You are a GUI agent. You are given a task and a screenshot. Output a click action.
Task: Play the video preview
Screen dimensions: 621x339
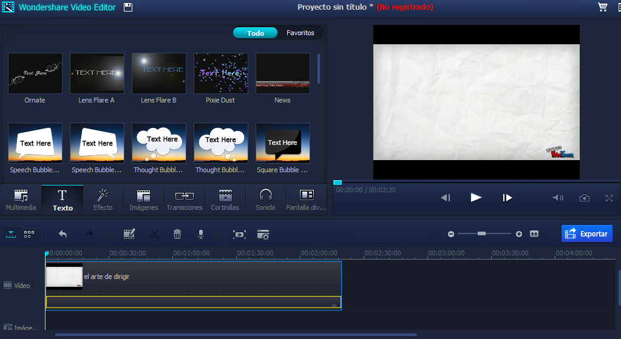(476, 197)
